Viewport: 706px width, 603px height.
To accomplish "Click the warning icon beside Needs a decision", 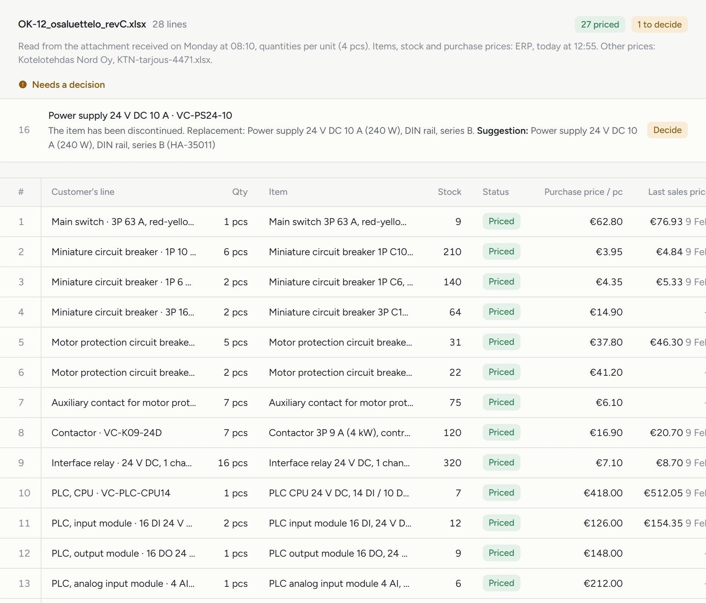I will [x=23, y=84].
